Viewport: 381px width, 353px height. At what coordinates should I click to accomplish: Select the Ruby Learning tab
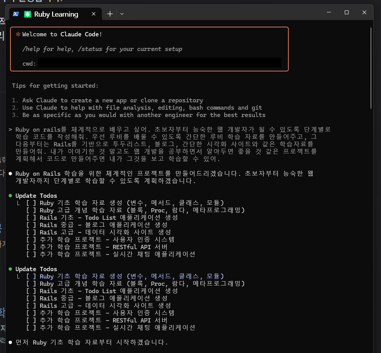tap(56, 14)
